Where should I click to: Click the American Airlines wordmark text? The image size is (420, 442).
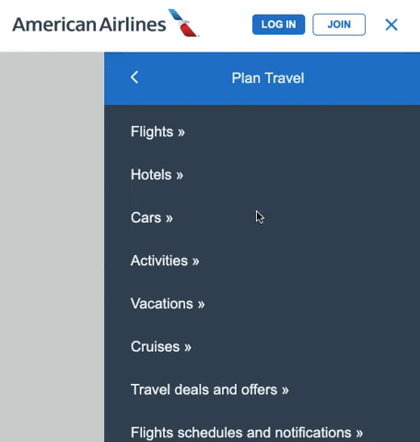[89, 25]
